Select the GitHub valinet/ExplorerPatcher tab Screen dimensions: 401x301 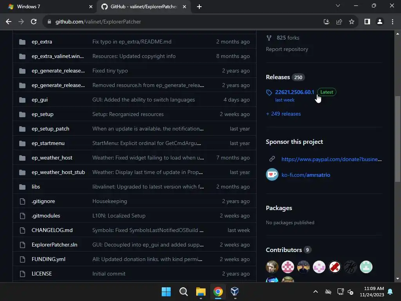click(144, 7)
